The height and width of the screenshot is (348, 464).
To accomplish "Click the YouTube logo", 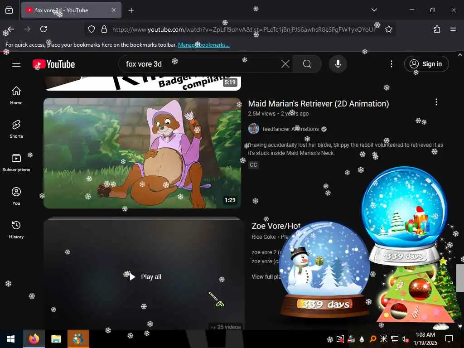I will click(53, 64).
